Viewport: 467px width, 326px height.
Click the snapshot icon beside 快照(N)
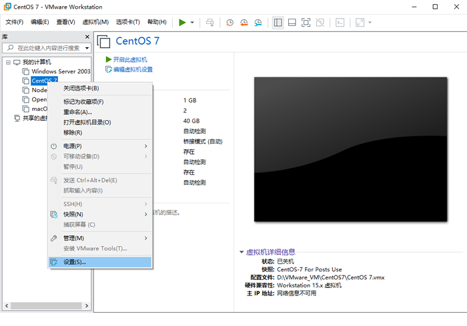[54, 215]
